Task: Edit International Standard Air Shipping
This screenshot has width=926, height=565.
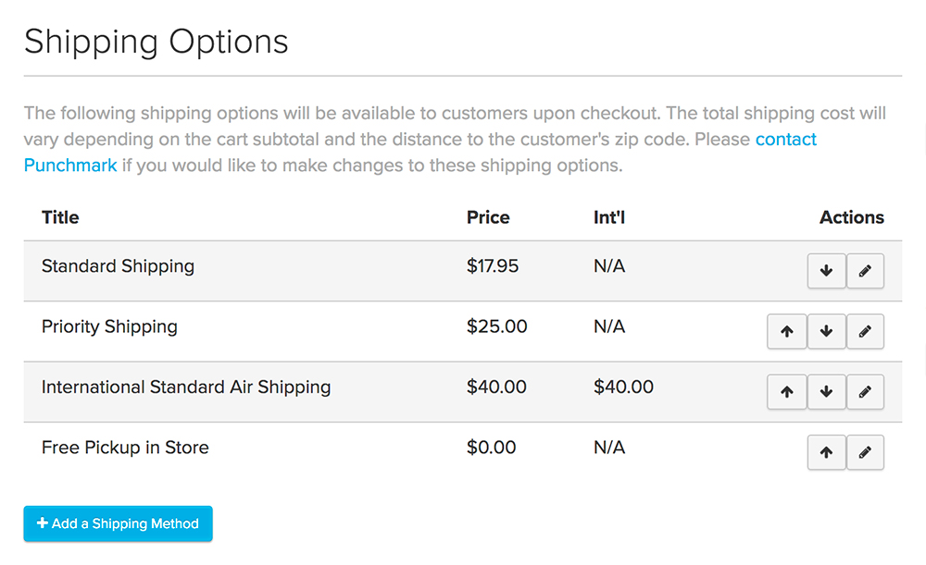Action: (x=865, y=392)
